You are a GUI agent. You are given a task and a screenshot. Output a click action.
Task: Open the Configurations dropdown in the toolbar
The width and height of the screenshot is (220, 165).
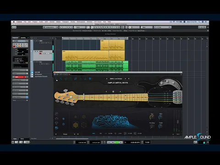[51, 27]
